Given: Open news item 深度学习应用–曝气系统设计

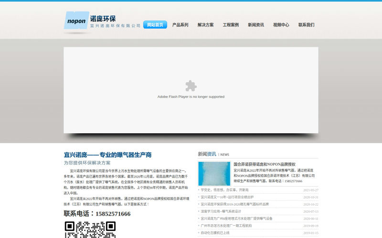Looking at the screenshot, I should [221, 211].
